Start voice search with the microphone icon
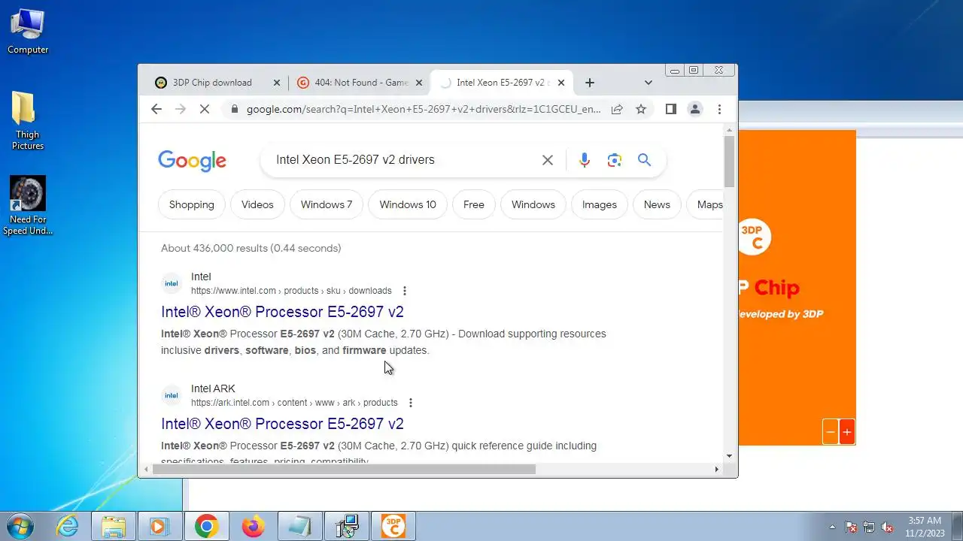 tap(585, 160)
